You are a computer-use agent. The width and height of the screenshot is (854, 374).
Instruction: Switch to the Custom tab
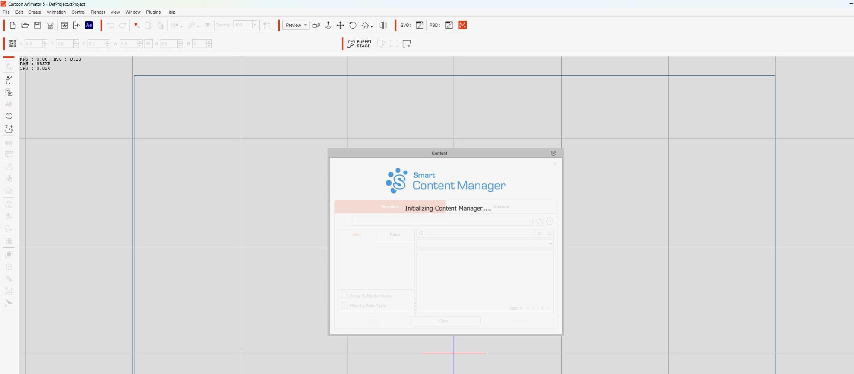tap(501, 207)
